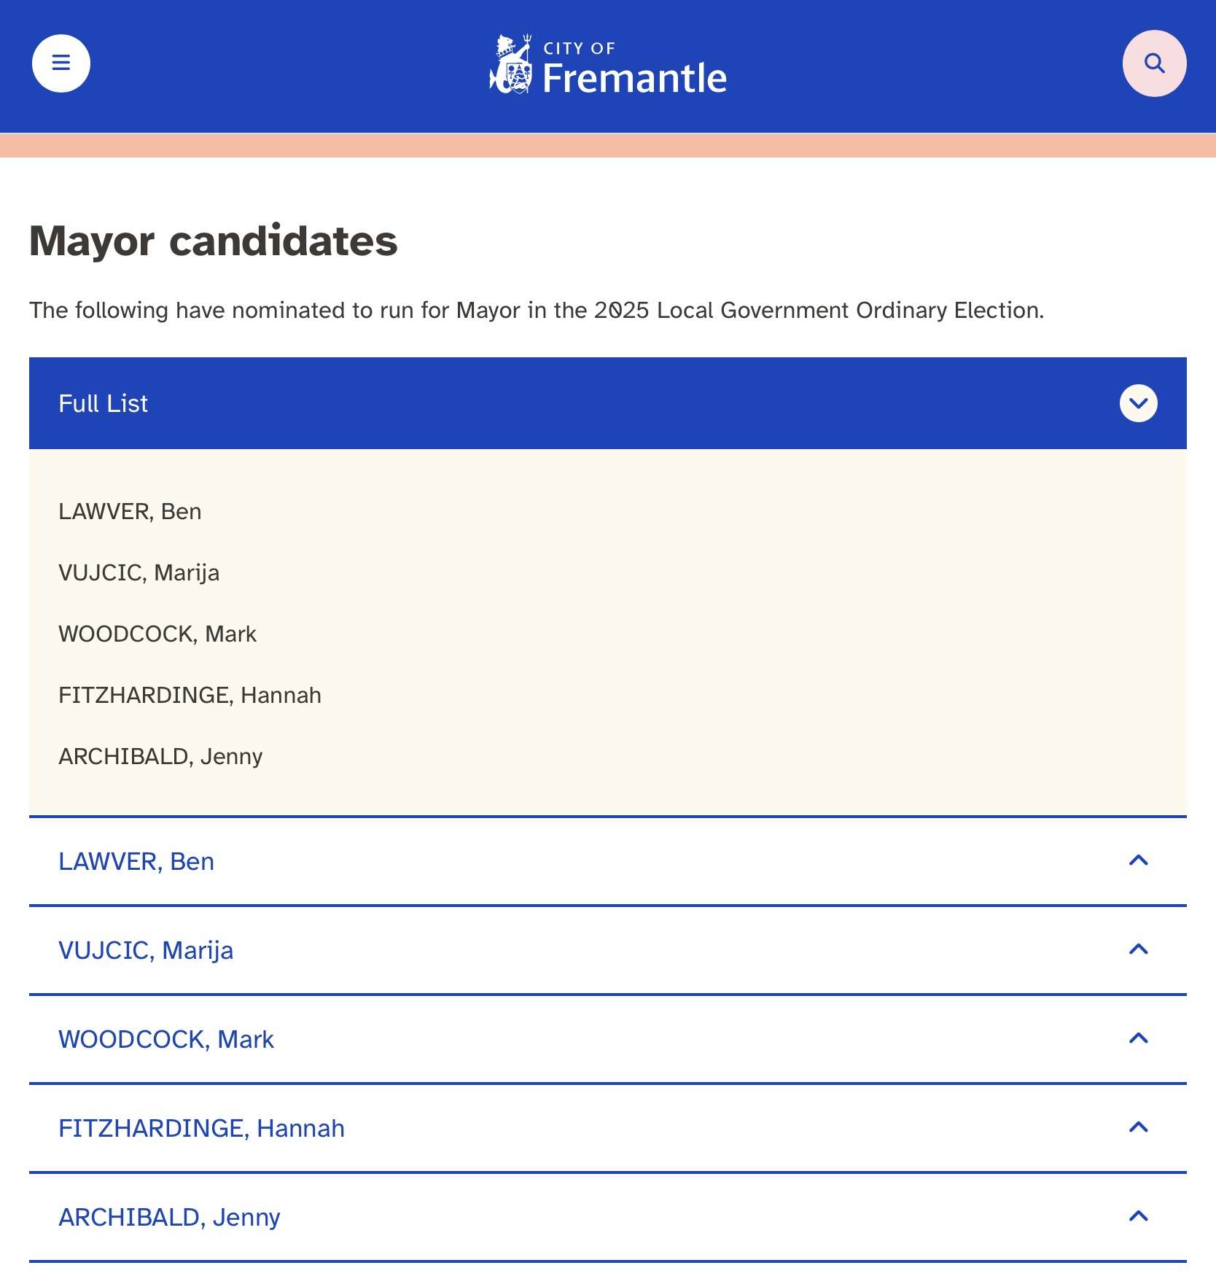
Task: Expand the FITZHARDINGE, Hannah accordion row
Action: point(608,1128)
